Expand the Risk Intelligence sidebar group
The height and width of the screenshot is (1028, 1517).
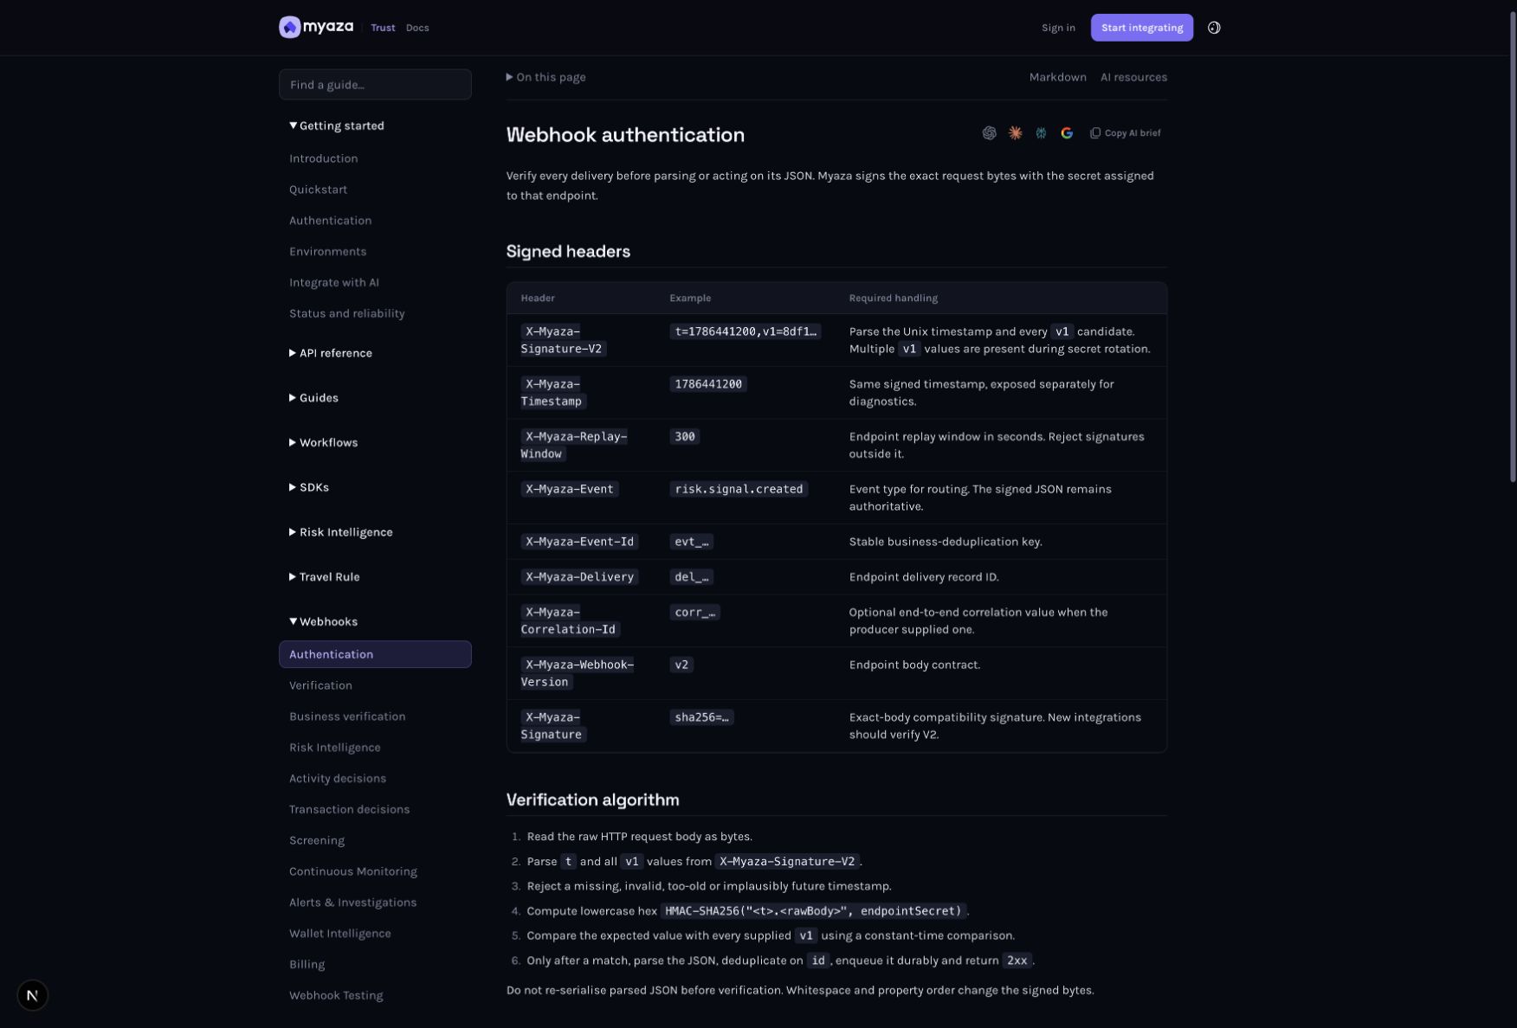(x=341, y=532)
